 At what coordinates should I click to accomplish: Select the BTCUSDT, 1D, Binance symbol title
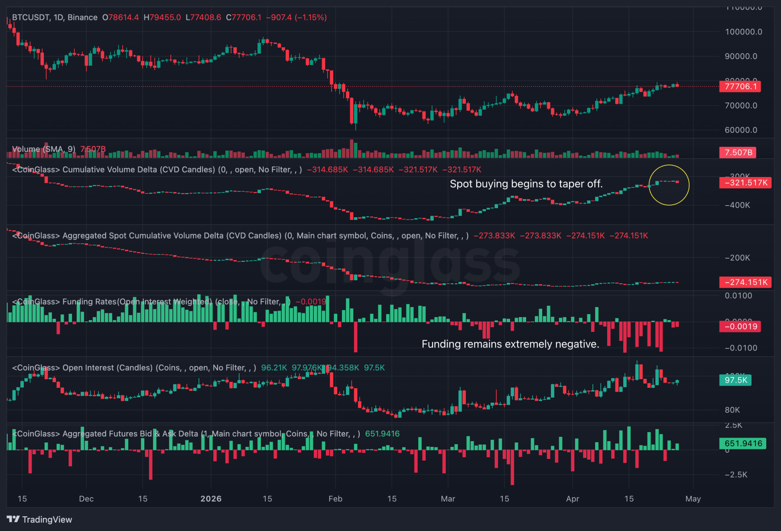pos(55,17)
